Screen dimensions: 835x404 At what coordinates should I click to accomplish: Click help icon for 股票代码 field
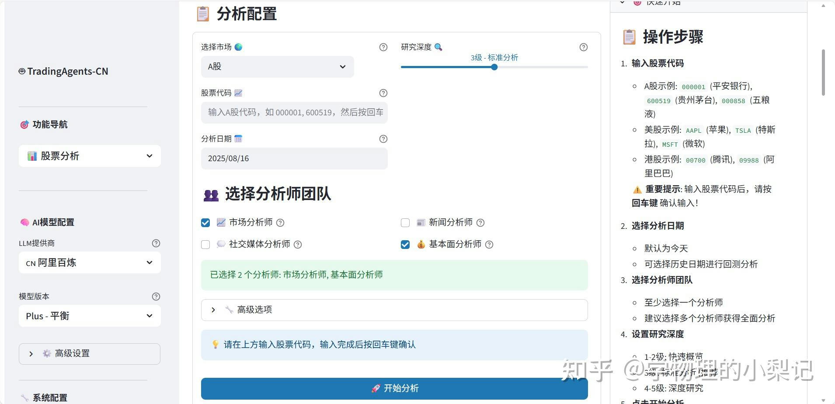coord(383,93)
